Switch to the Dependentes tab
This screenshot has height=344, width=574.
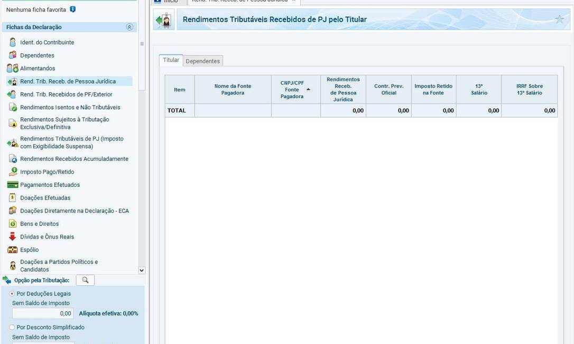[x=203, y=61]
